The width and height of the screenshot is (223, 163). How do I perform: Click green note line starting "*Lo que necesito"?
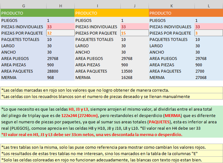tap(107, 109)
